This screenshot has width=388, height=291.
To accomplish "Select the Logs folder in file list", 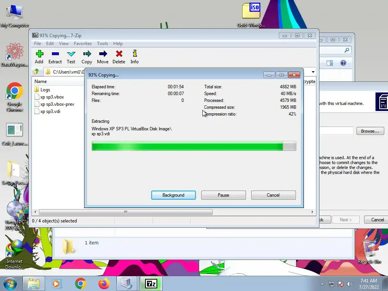I will [42, 89].
